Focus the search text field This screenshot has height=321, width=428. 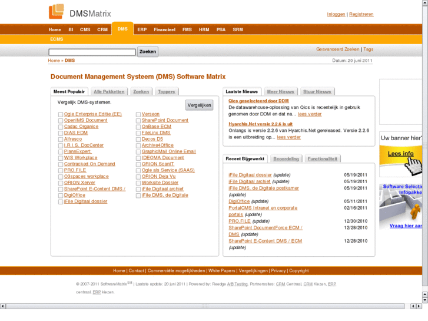point(92,52)
